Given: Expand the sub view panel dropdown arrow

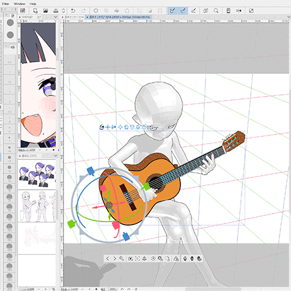Looking at the screenshot, I should tap(55, 17).
